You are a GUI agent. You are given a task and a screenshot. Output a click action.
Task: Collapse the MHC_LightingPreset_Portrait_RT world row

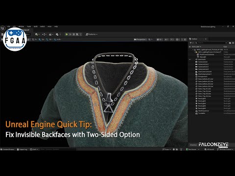pos(193,49)
